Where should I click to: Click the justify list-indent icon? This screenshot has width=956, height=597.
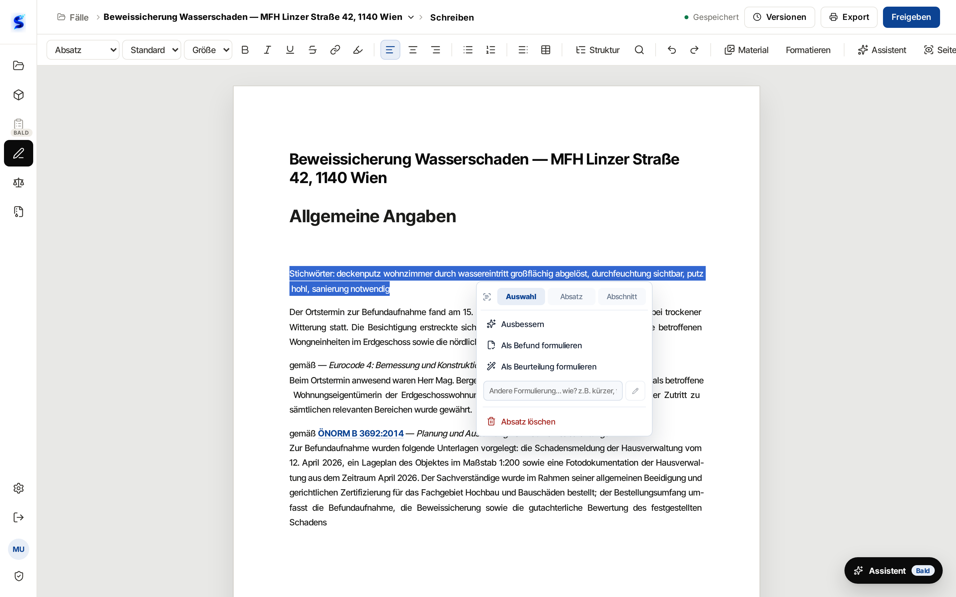tap(523, 50)
